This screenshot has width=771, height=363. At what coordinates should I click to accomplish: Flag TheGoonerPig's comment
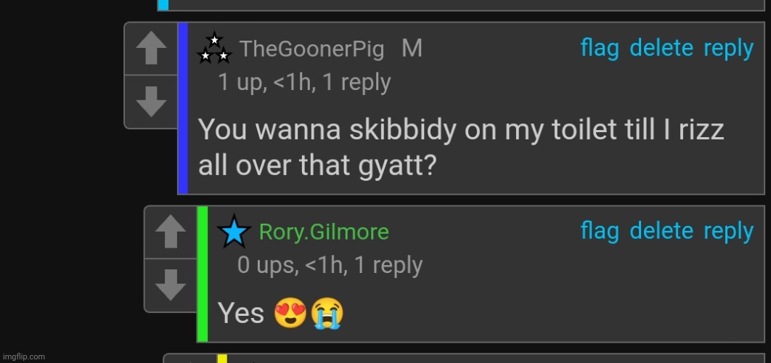click(x=600, y=49)
